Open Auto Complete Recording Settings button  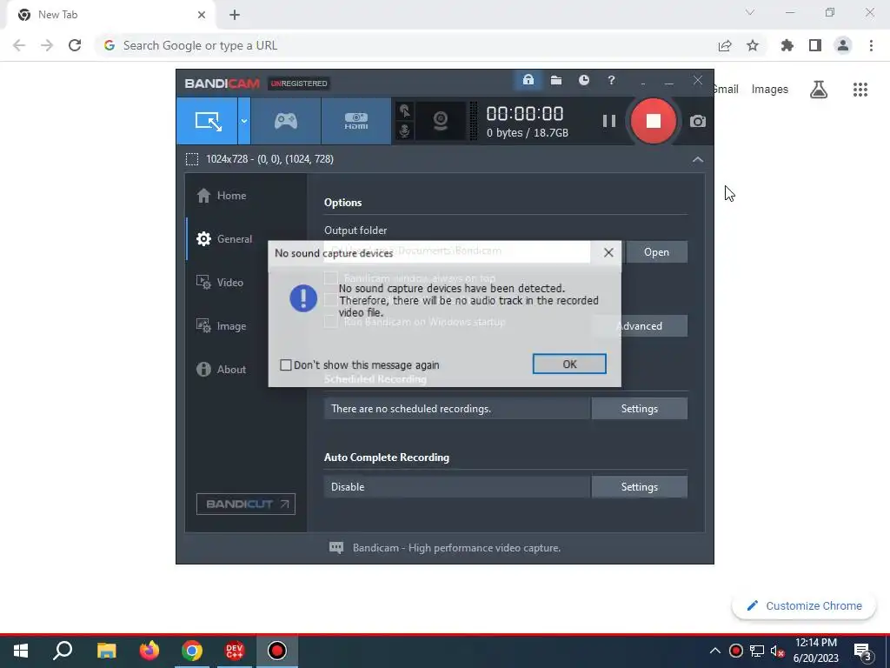[639, 487]
